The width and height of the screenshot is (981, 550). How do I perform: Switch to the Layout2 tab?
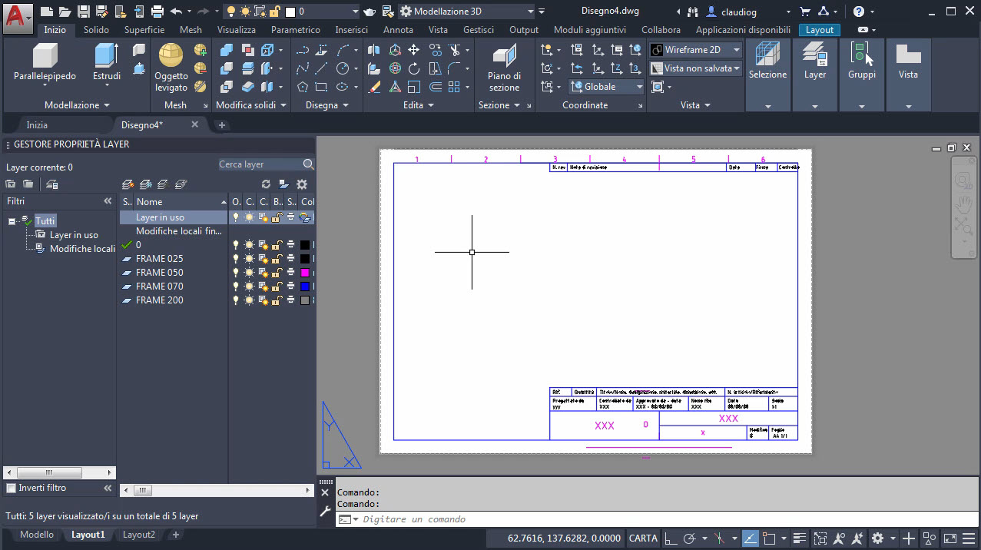coord(139,535)
